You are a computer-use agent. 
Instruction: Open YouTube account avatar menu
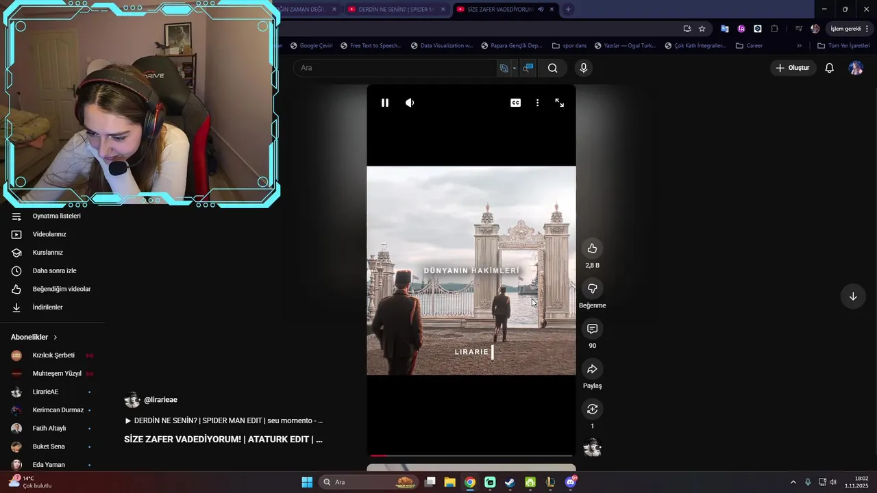[x=856, y=68]
